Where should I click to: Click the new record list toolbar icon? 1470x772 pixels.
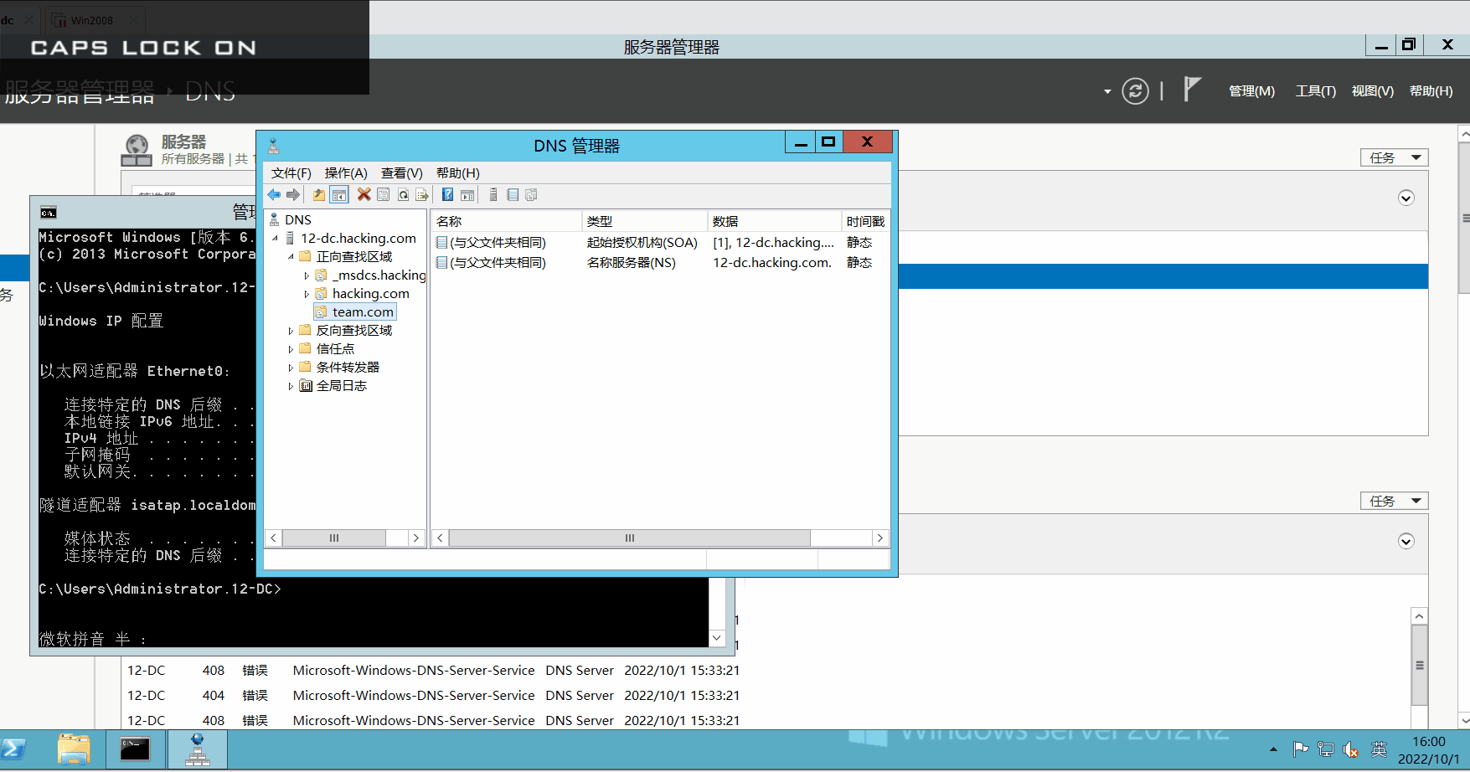point(513,195)
